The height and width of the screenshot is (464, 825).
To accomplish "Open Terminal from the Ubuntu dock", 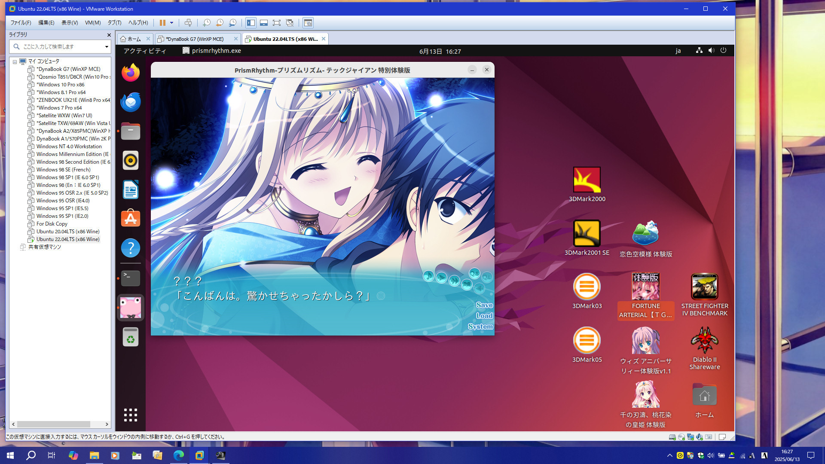I will (131, 278).
